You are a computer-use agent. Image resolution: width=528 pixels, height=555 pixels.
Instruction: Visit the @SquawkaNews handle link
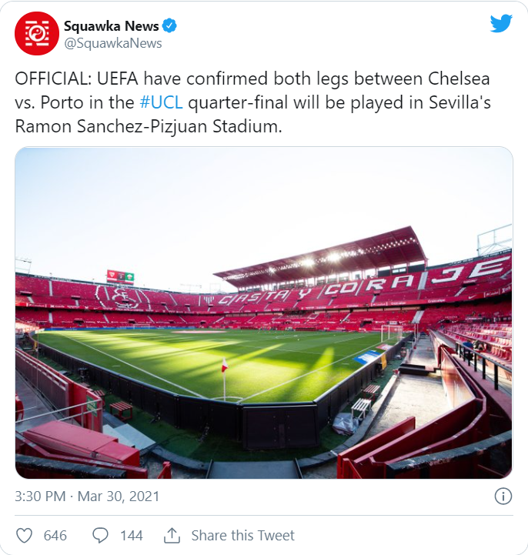coord(112,43)
